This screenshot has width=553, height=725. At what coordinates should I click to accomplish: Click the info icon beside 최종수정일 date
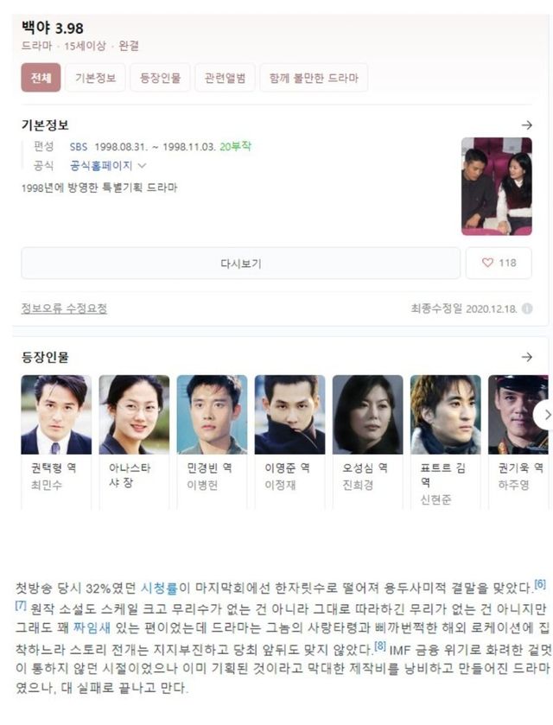pos(527,308)
